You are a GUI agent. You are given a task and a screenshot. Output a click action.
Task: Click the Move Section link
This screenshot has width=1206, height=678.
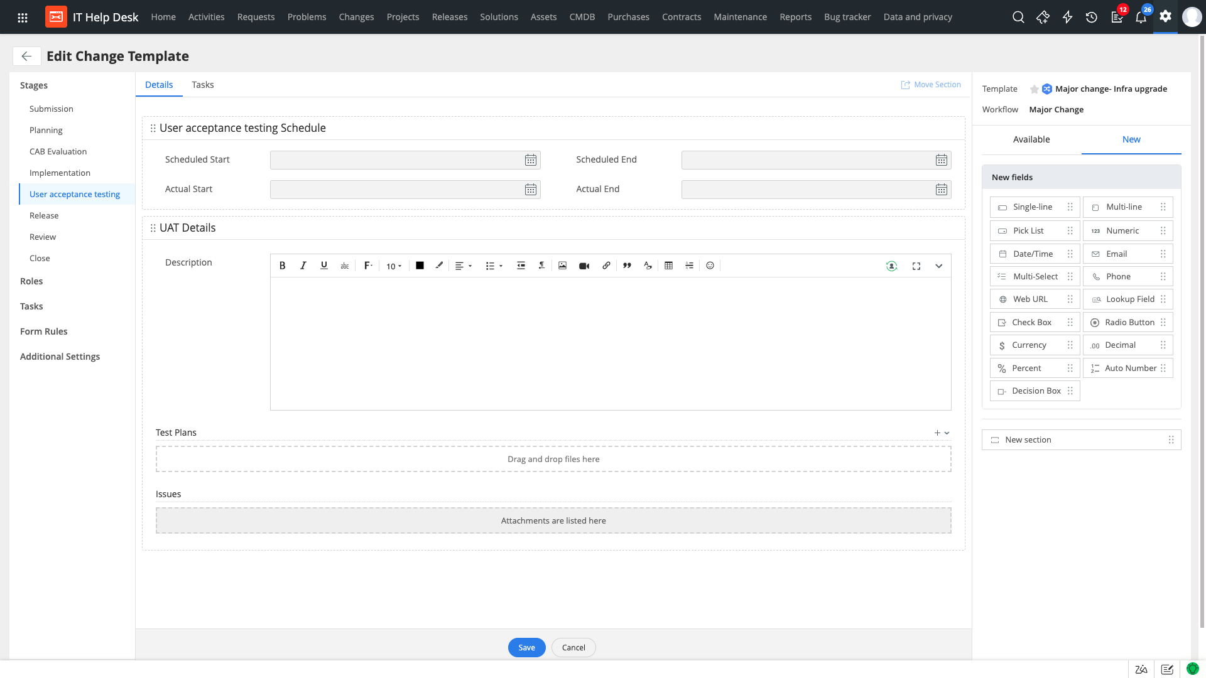tap(931, 85)
